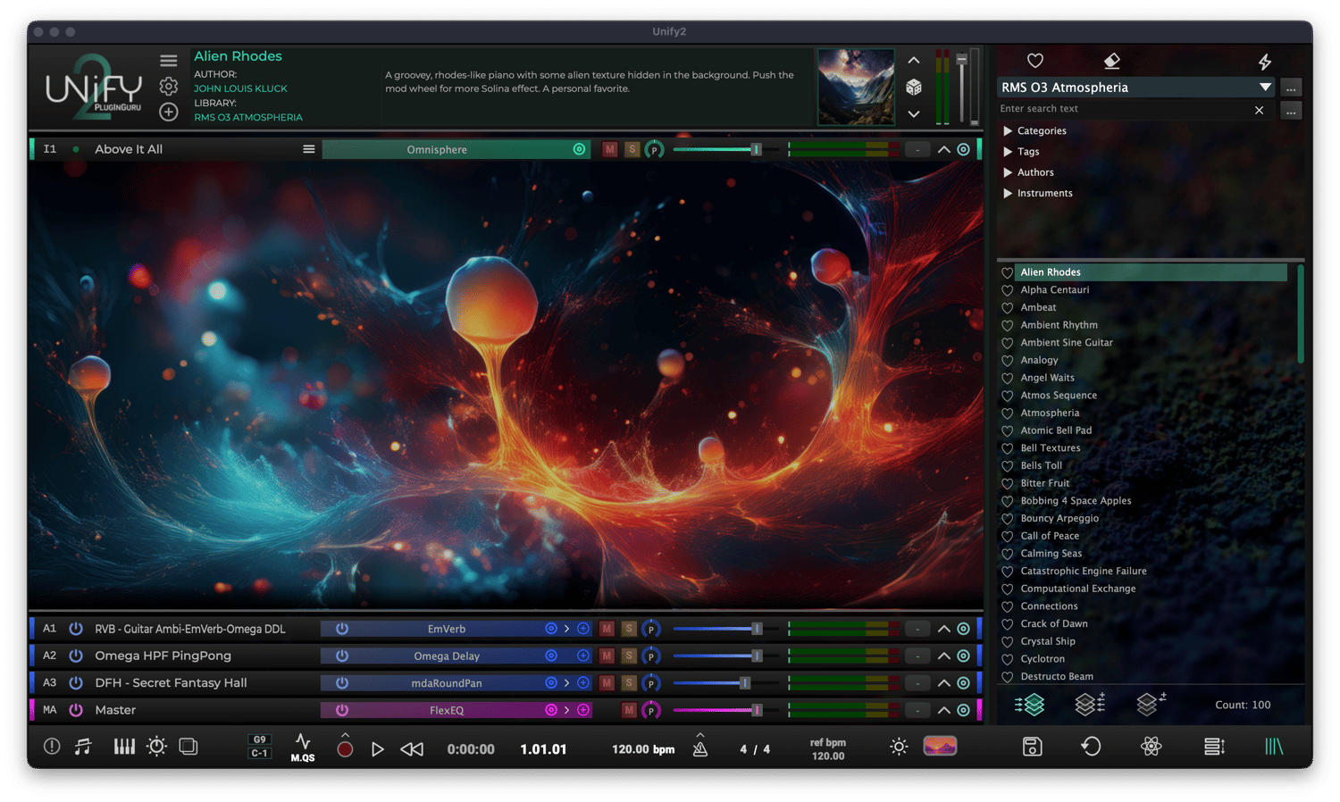Select the Bobbing 4 Space Apples patch
Screen dimensions: 1340x802
coord(1076,501)
